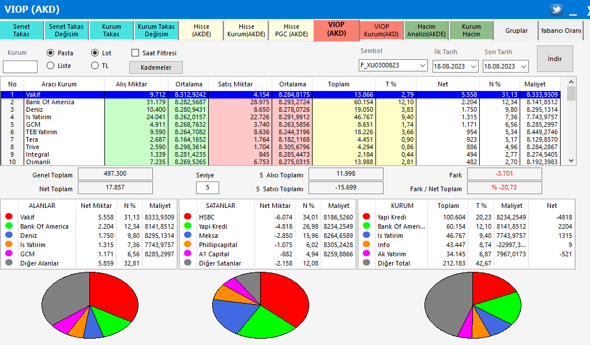The height and width of the screenshot is (345, 590).
Task: Click the Genel Toplam value 497.300
Action: tap(115, 173)
